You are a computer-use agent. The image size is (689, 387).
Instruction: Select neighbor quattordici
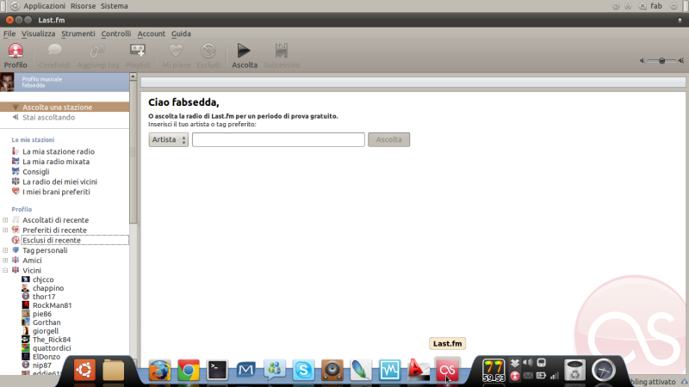tap(52, 348)
